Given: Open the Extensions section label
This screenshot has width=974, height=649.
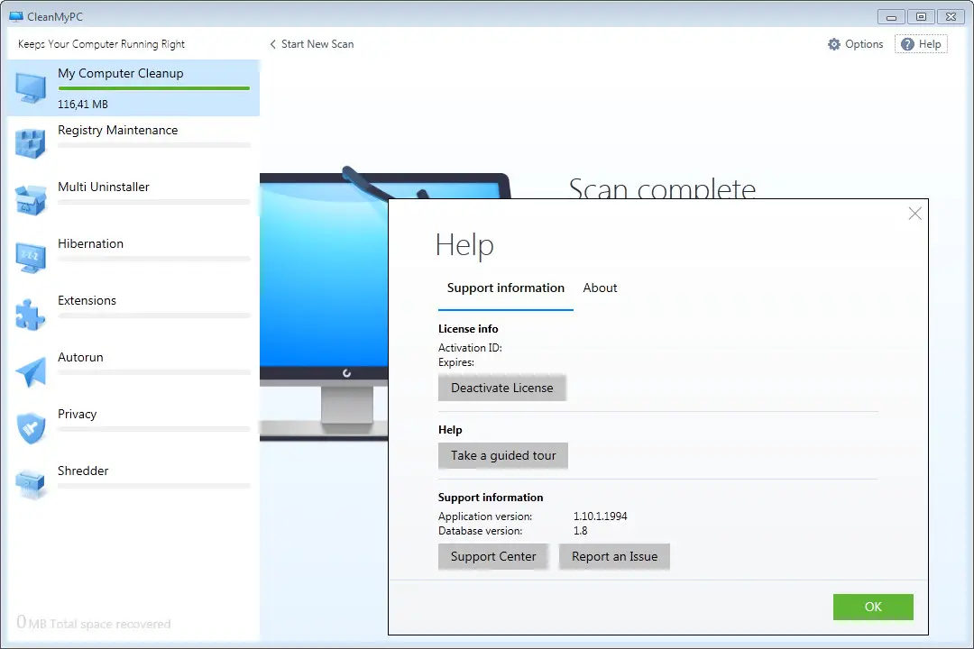Looking at the screenshot, I should click(x=87, y=300).
